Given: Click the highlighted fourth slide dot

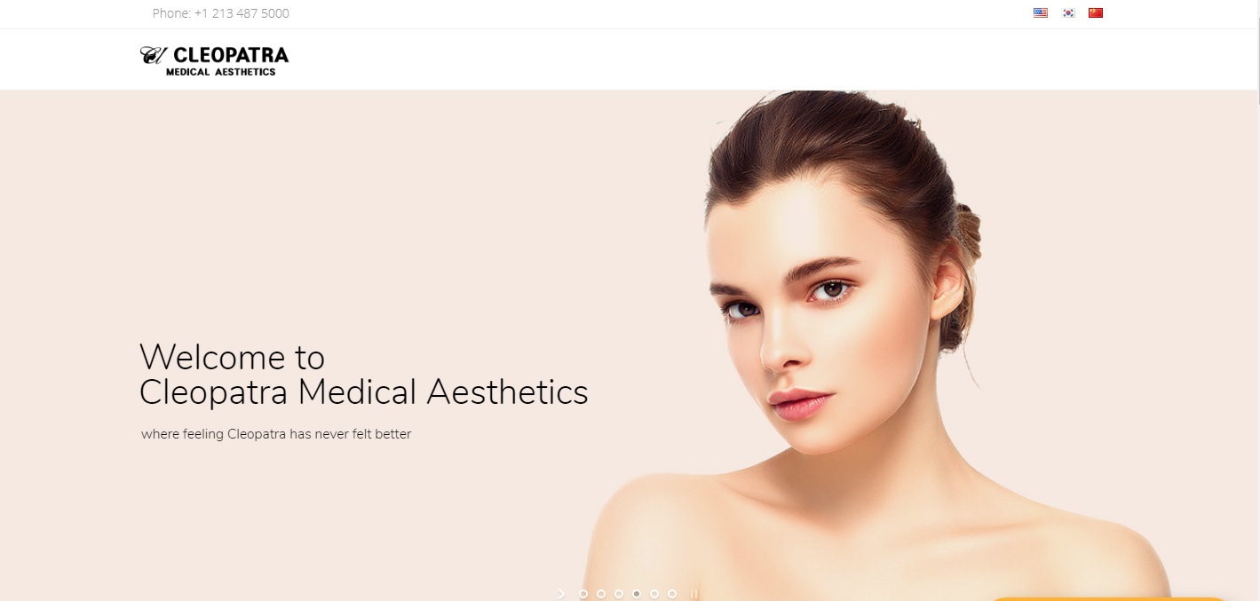Looking at the screenshot, I should click(637, 594).
